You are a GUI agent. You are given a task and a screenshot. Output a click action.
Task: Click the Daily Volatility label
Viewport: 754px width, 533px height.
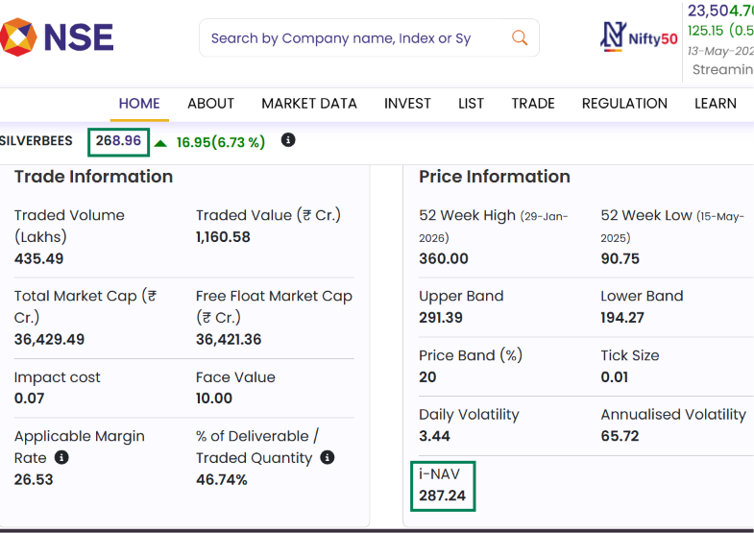469,414
